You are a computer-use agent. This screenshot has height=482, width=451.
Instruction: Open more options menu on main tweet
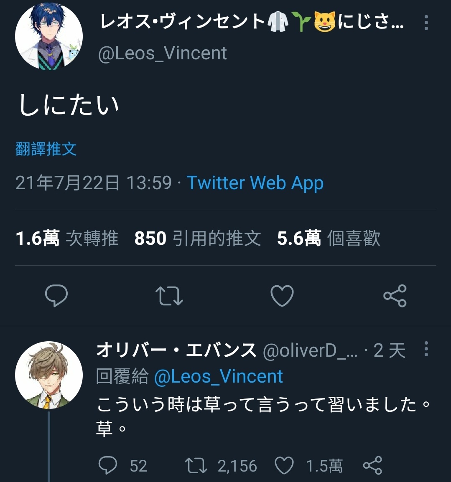(x=426, y=23)
